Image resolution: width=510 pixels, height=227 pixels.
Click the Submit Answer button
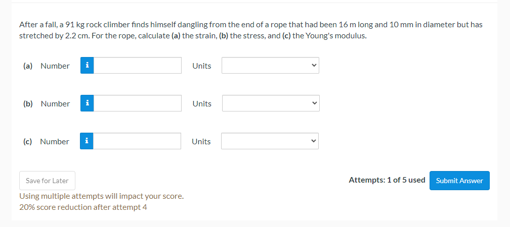[459, 181]
